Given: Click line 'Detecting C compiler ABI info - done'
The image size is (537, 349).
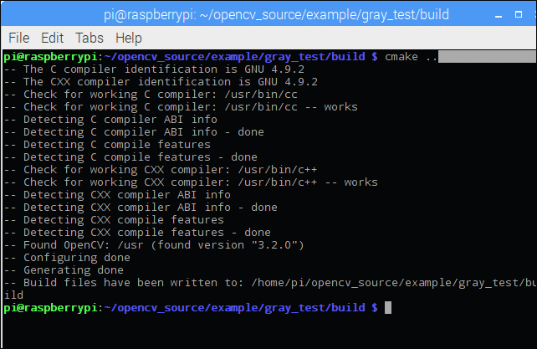Looking at the screenshot, I should (134, 131).
